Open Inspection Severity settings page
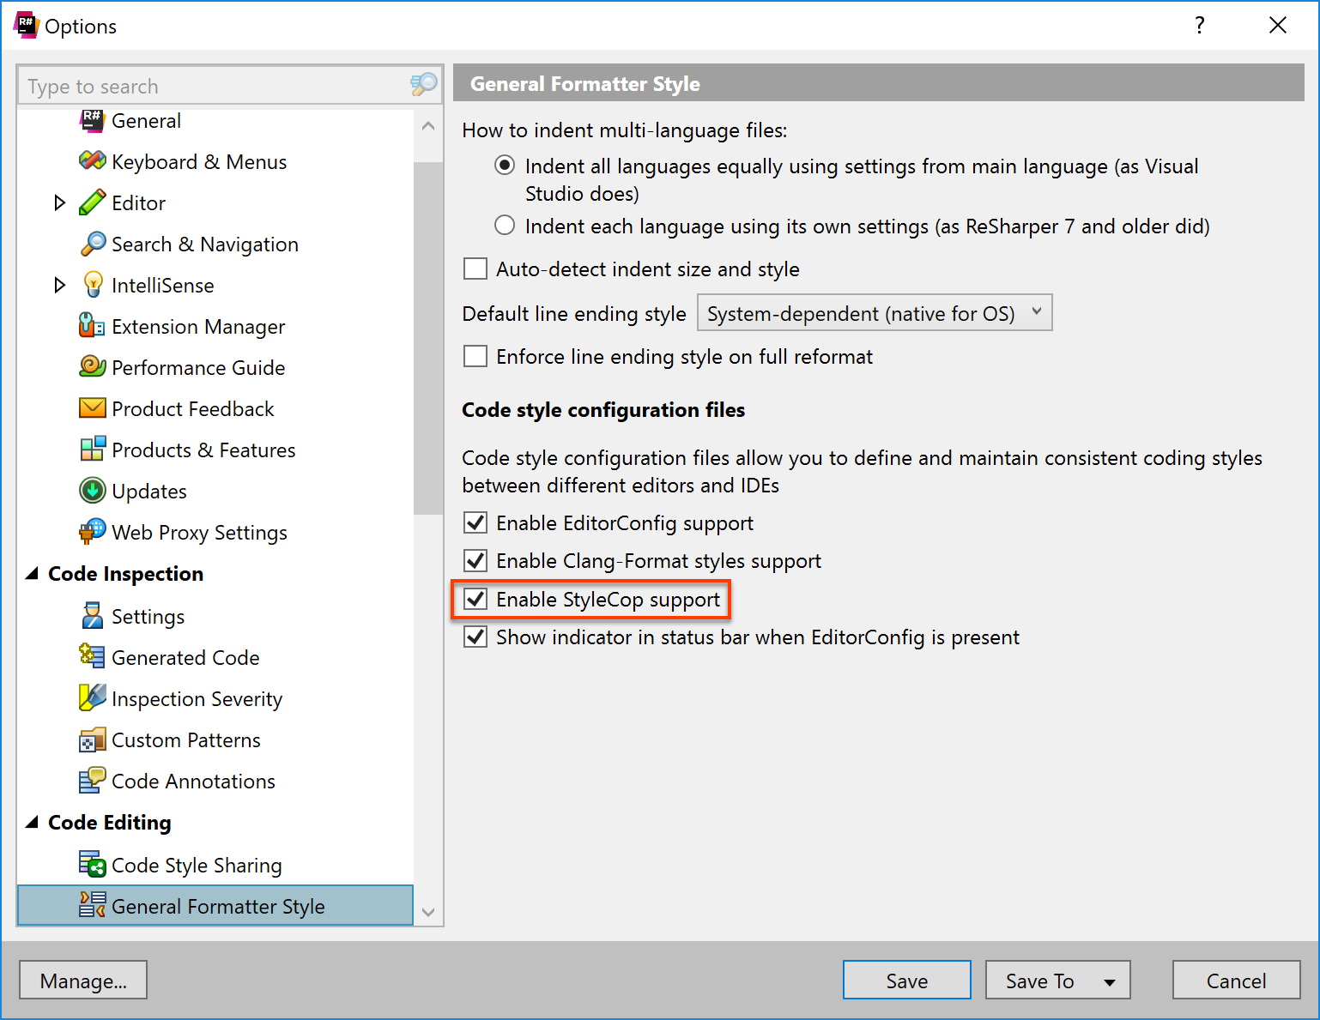This screenshot has height=1020, width=1320. tap(197, 699)
